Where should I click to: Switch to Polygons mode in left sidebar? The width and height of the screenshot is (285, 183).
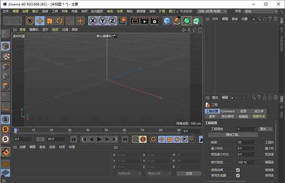click(x=5, y=86)
